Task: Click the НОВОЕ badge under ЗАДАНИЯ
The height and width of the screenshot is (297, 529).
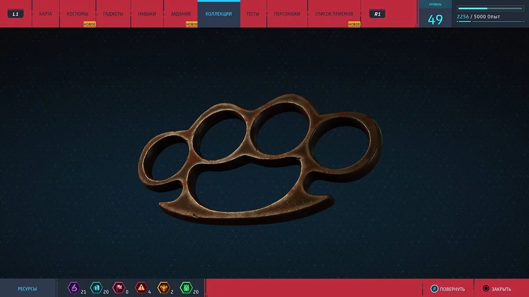Action: click(x=192, y=25)
